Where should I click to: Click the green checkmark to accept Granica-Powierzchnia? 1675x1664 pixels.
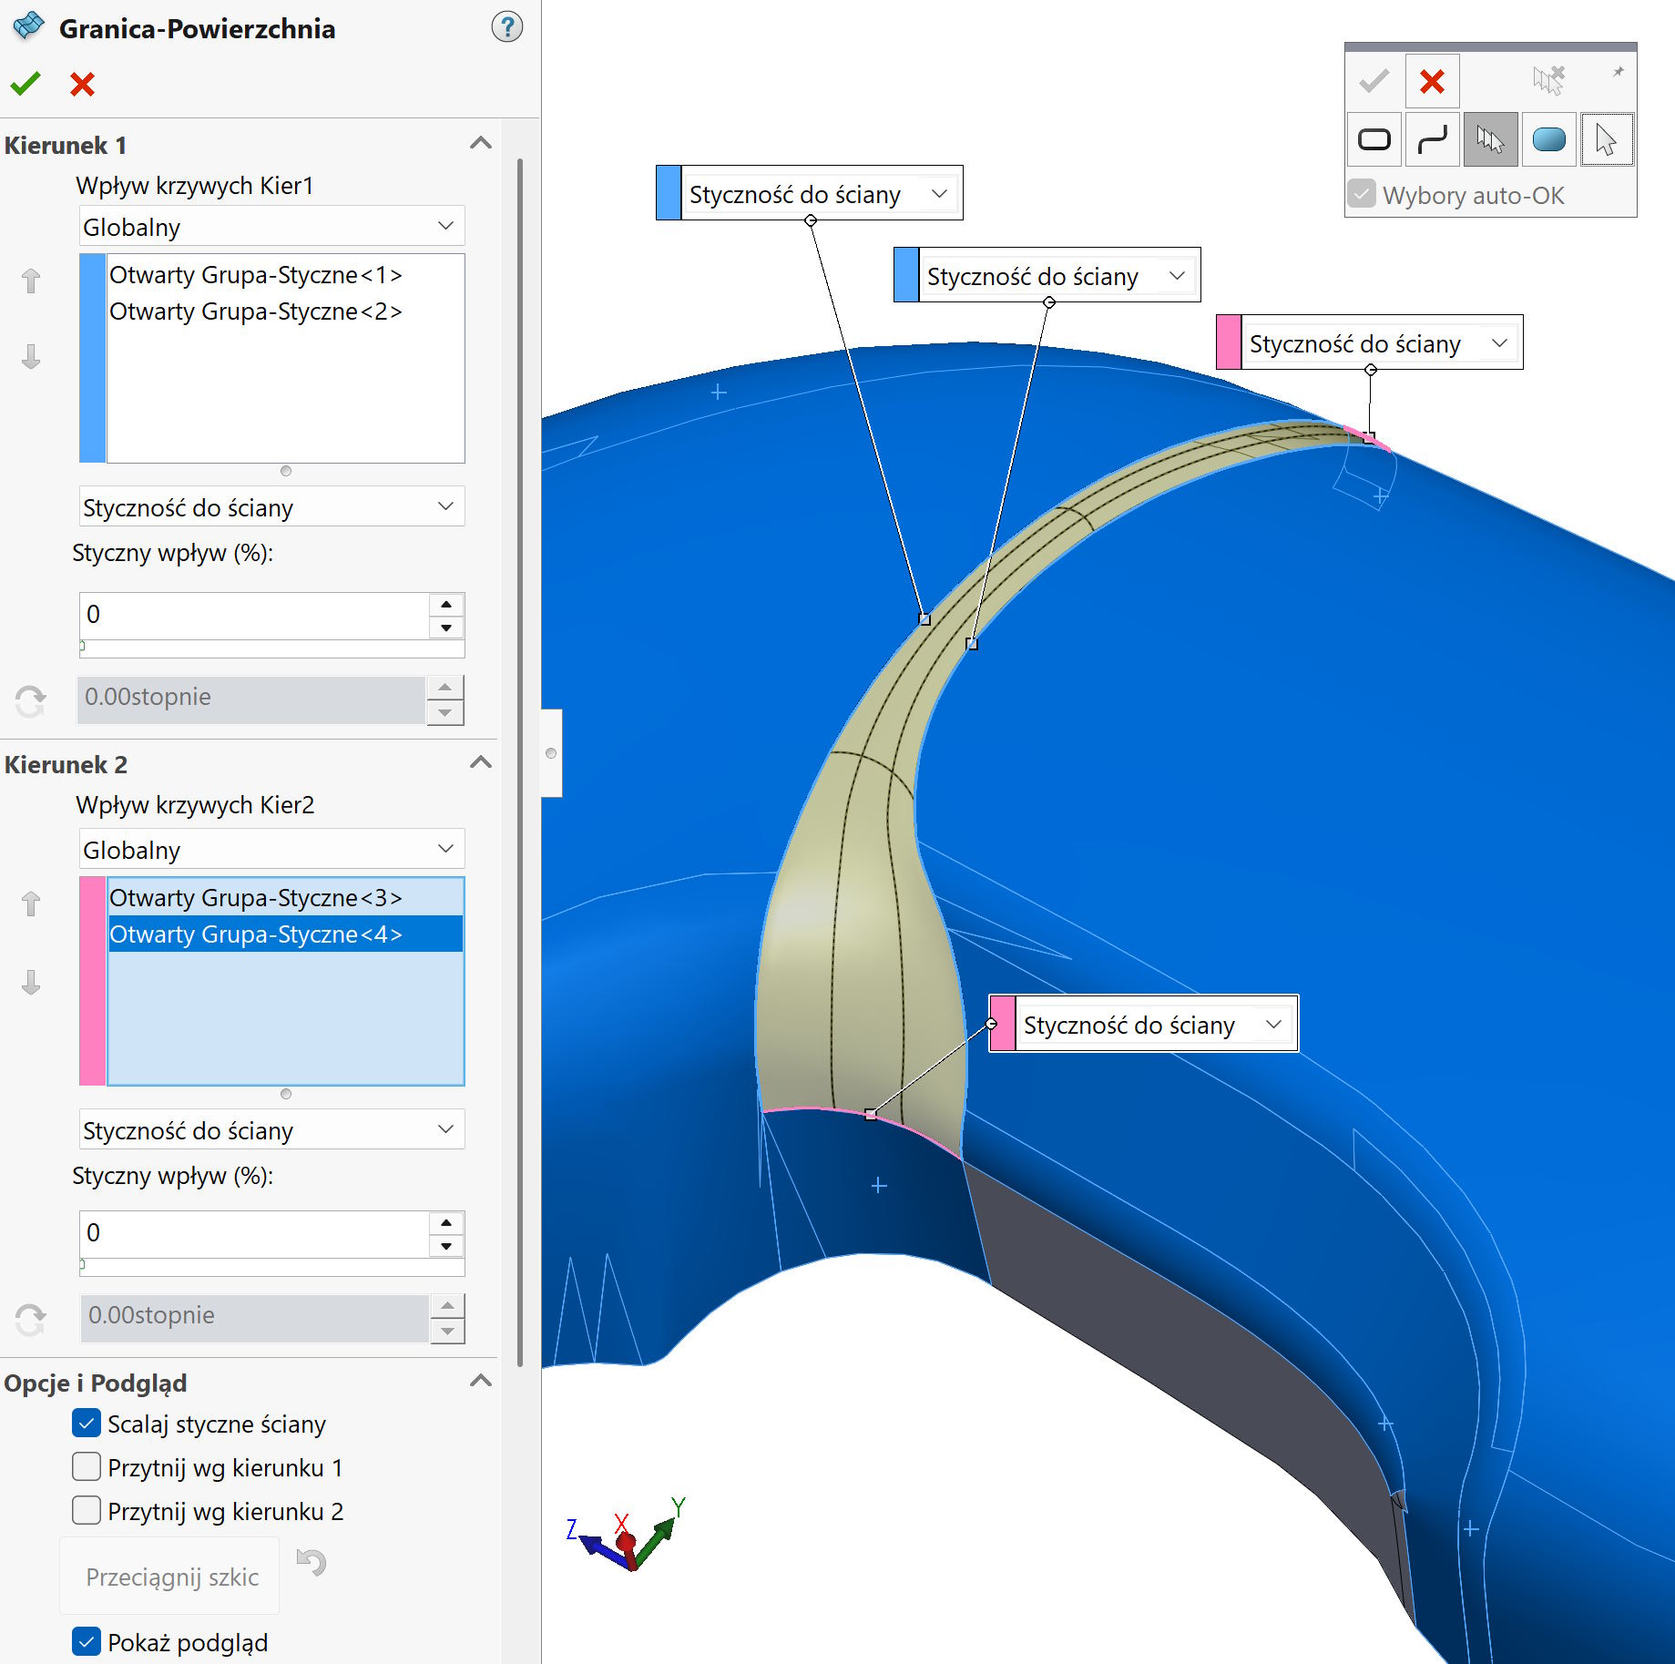click(26, 84)
